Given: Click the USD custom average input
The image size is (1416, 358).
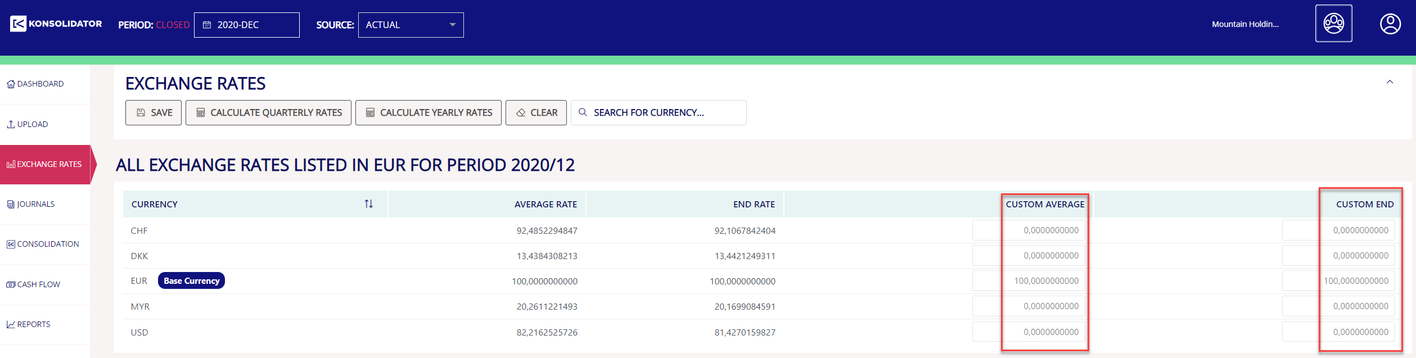Looking at the screenshot, I should [1029, 332].
